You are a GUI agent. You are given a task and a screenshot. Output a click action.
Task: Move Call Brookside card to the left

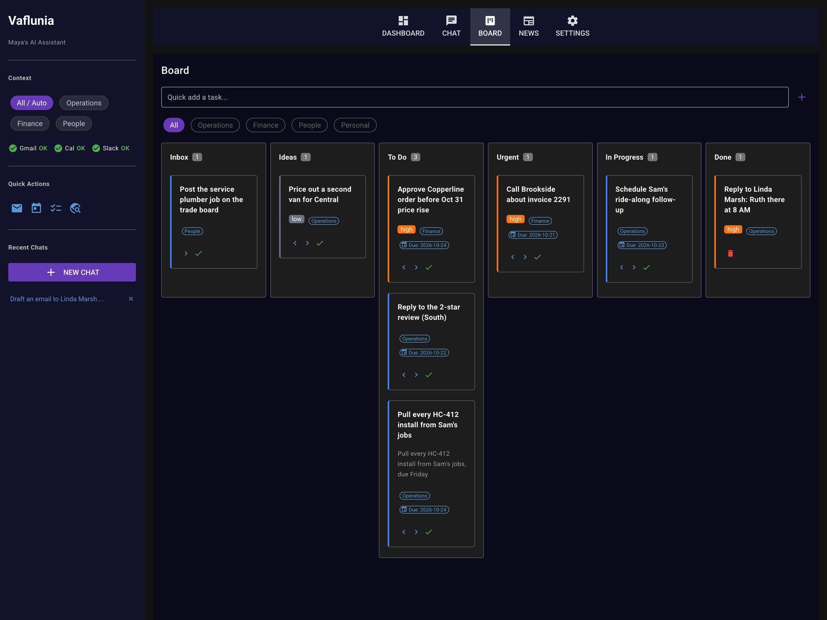[513, 257]
